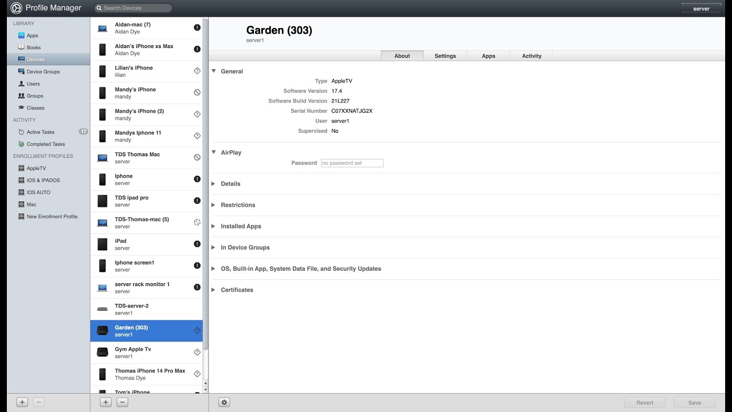
Task: Click the Profile Manager logo icon
Action: point(16,8)
